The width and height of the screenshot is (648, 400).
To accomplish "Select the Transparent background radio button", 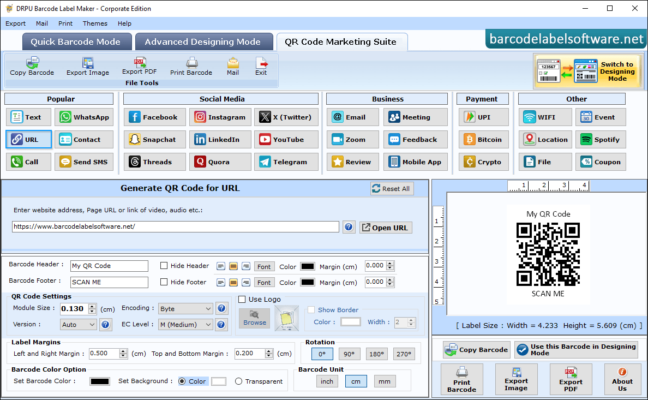I will 238,381.
